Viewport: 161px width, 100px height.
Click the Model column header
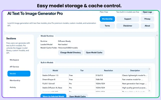point(55,70)
